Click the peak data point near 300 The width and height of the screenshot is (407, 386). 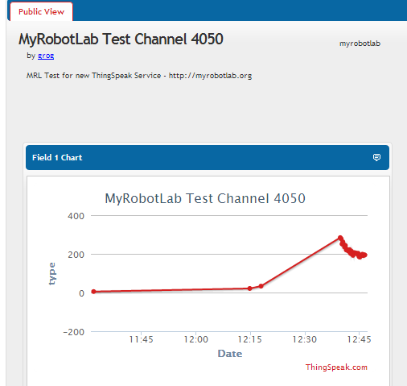point(340,238)
